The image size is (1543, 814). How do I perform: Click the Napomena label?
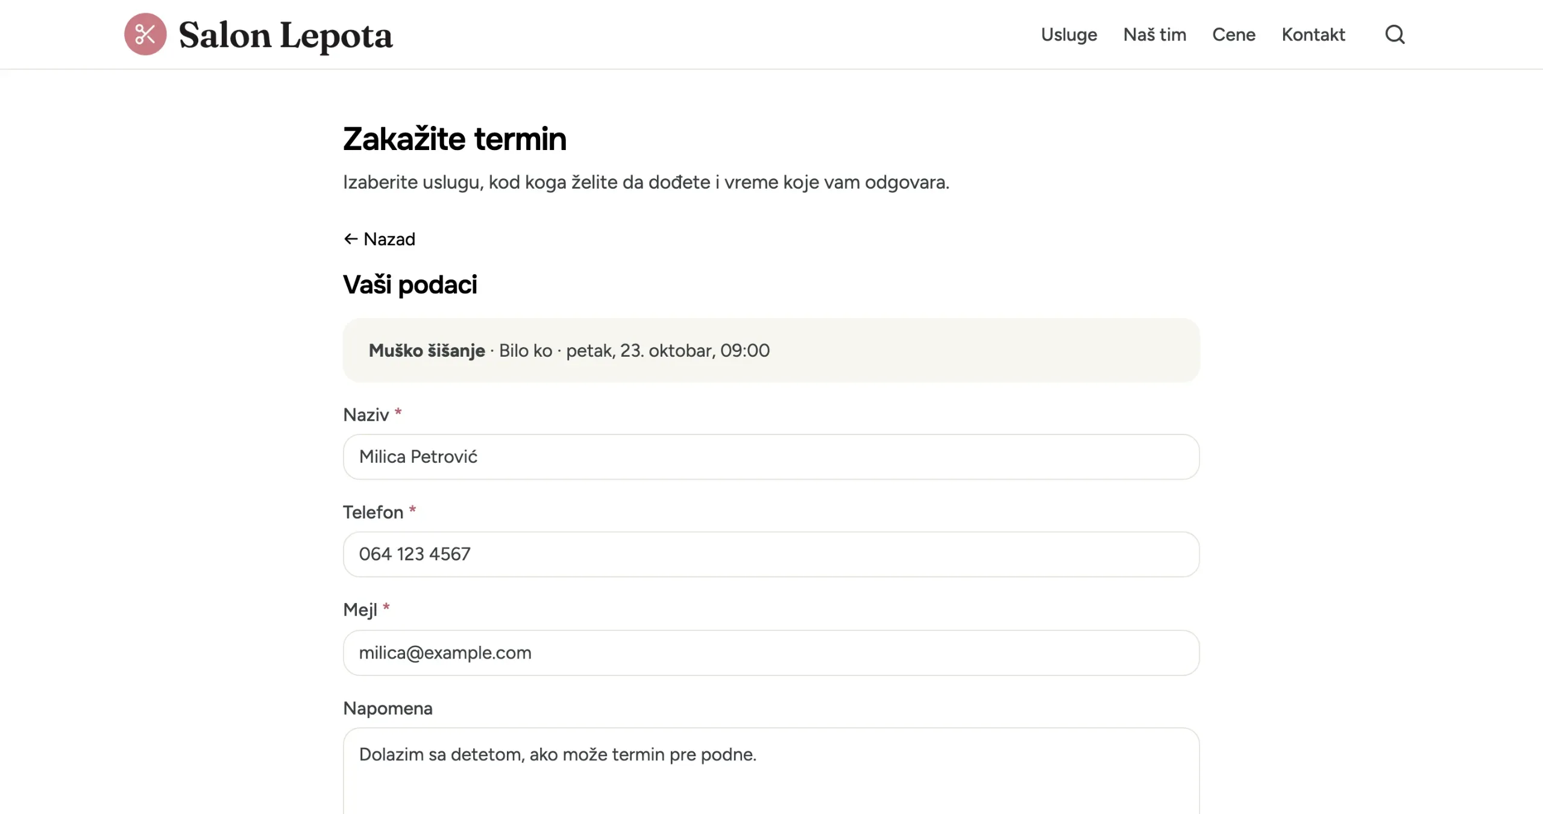click(388, 708)
